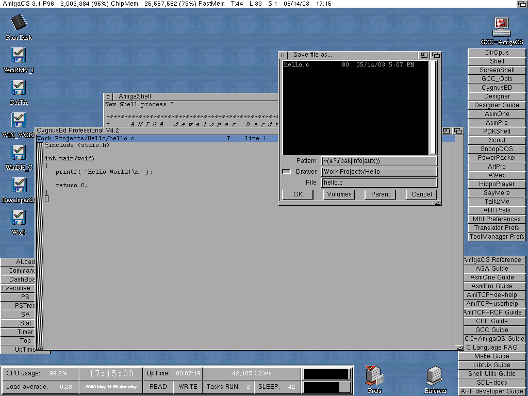Image resolution: width=528 pixels, height=396 pixels.
Task: Open the Ram Disk desktop icon
Action: pyautogui.click(x=19, y=23)
